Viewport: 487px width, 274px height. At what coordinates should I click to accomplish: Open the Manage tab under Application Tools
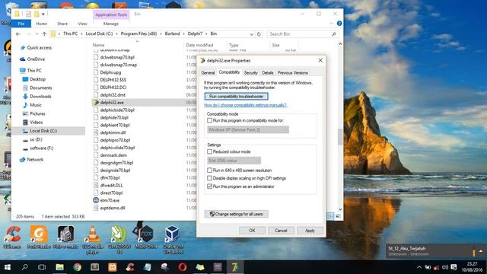pyautogui.click(x=111, y=24)
